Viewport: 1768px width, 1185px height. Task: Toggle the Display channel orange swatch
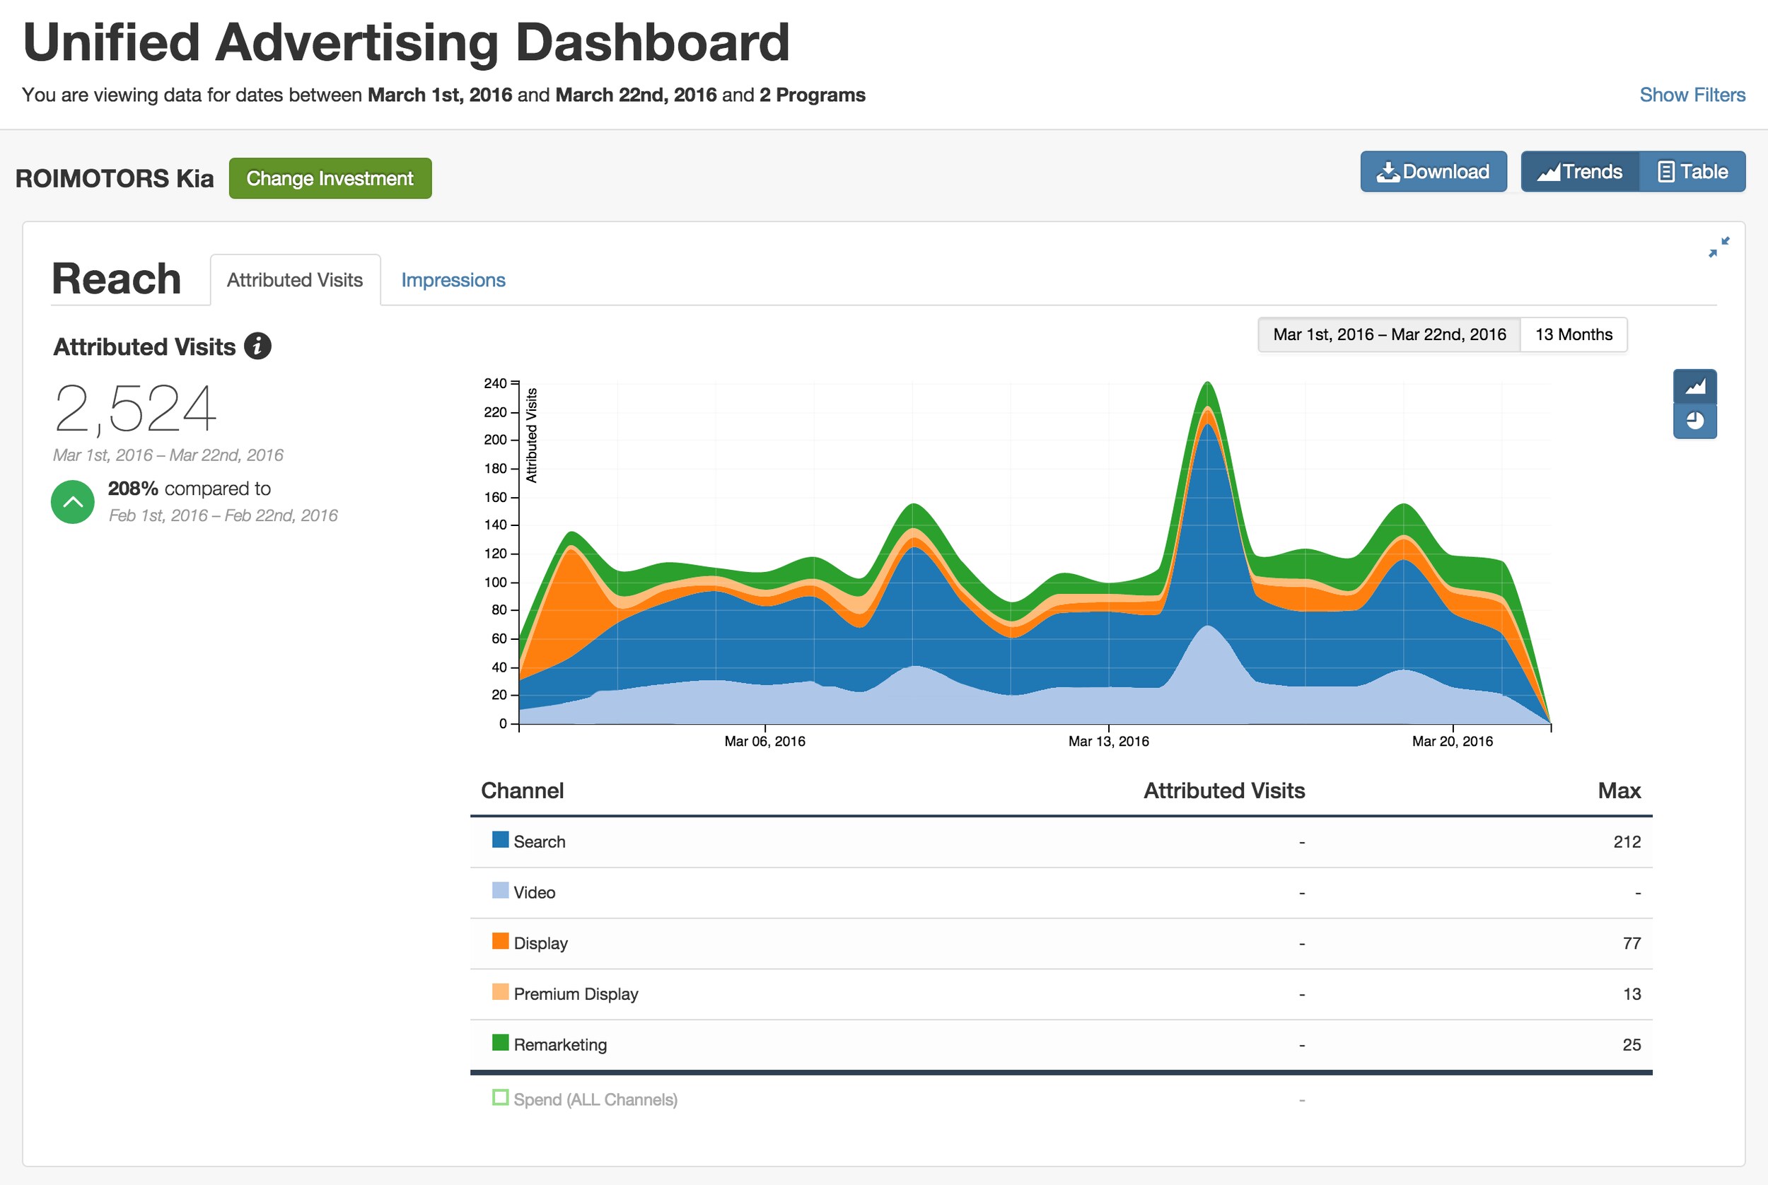click(x=499, y=941)
